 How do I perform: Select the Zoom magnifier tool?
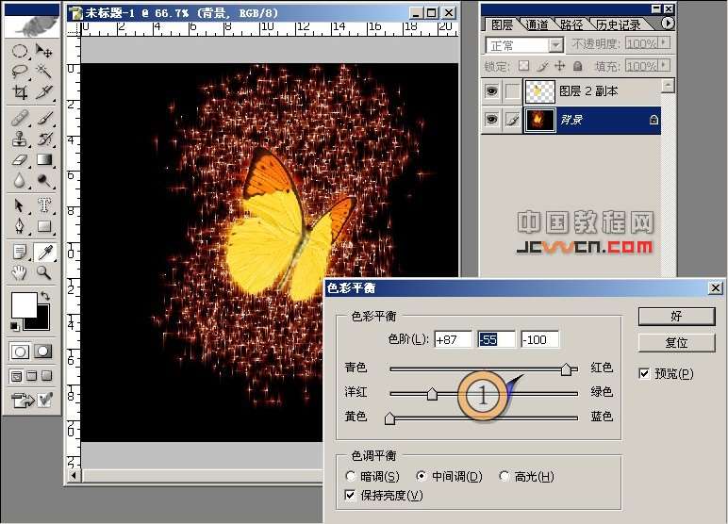pos(43,273)
